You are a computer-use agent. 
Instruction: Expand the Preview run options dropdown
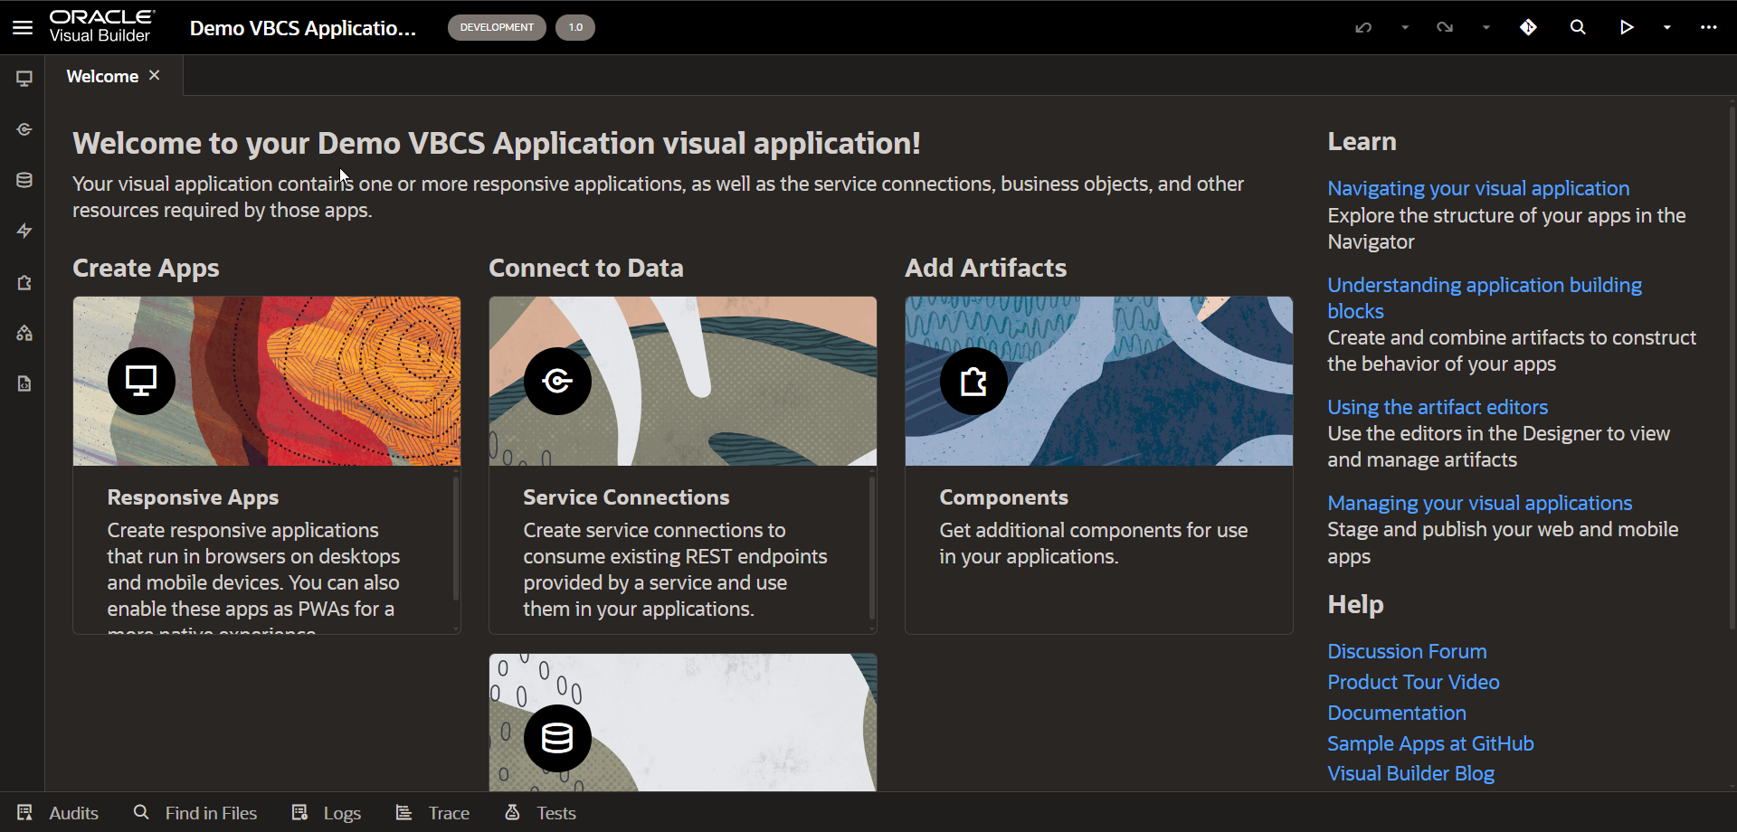click(1667, 28)
